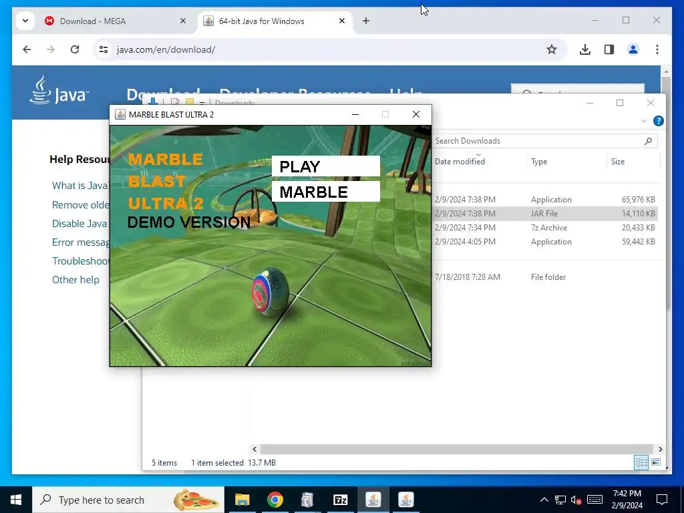This screenshot has width=684, height=513.
Task: Bookmark this page with the star icon
Action: click(551, 49)
